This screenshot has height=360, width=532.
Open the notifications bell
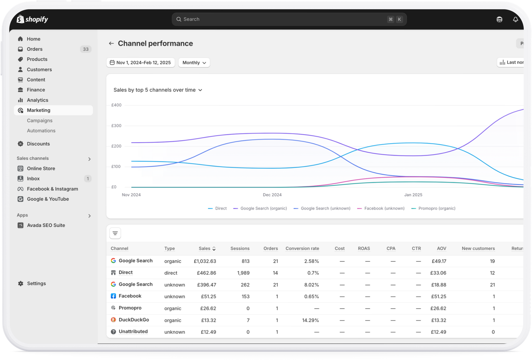pyautogui.click(x=515, y=19)
